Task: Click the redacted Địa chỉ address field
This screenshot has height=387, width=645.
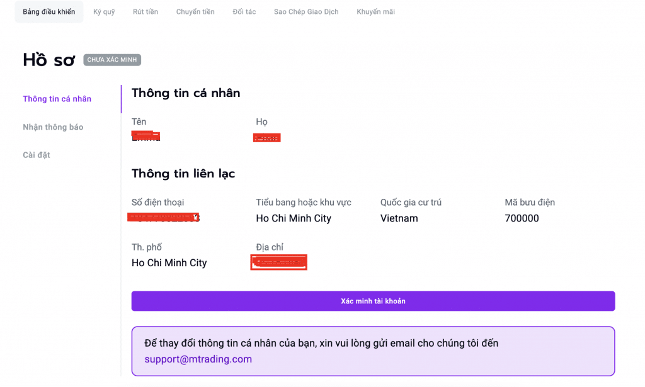Action: (x=278, y=262)
